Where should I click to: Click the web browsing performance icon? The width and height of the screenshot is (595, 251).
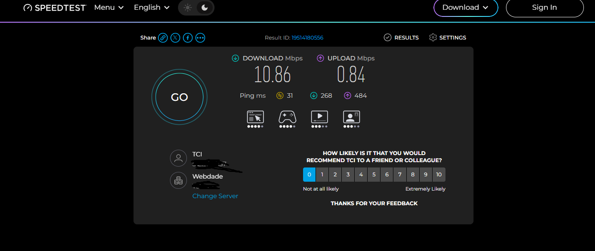[x=255, y=117]
